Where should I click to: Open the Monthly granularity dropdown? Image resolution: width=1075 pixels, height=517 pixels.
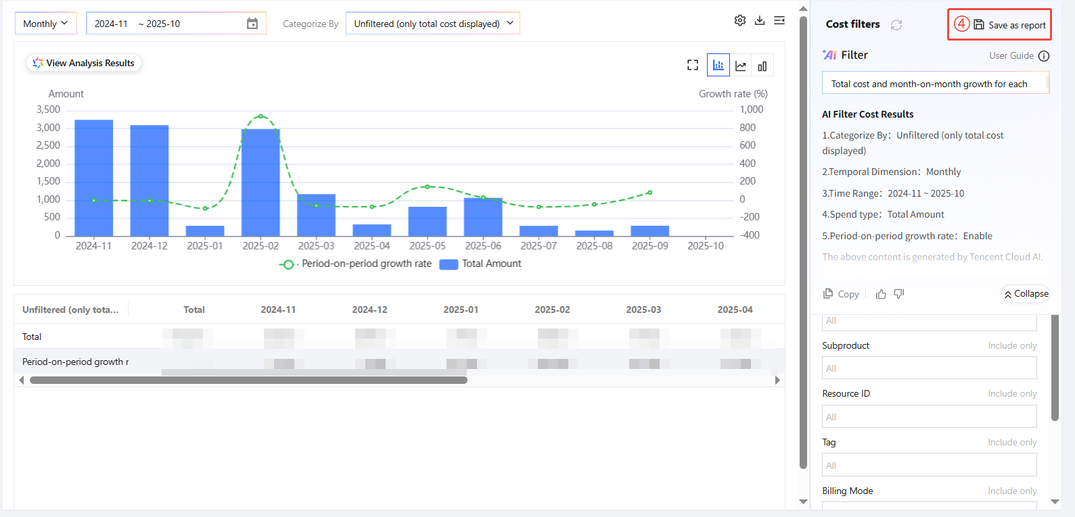pos(45,24)
